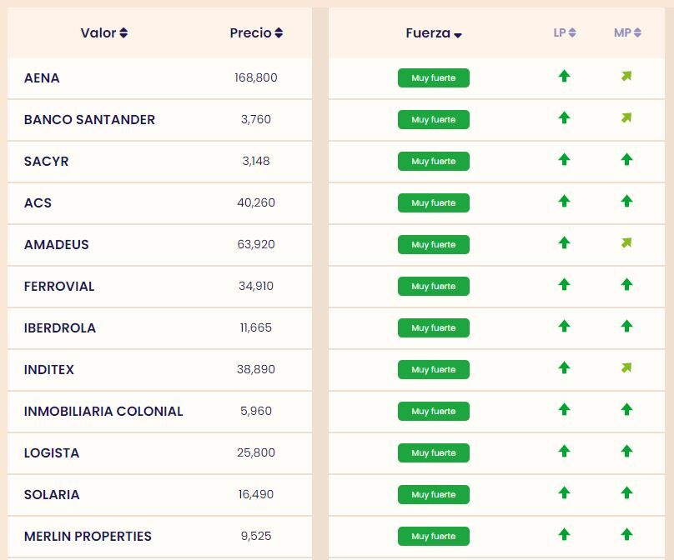Click BANCO SANTANDER's diagonal MP arrow
This screenshot has height=560, width=674.
pyautogui.click(x=626, y=118)
